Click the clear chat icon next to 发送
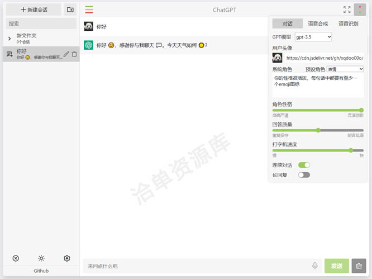 coord(359,266)
